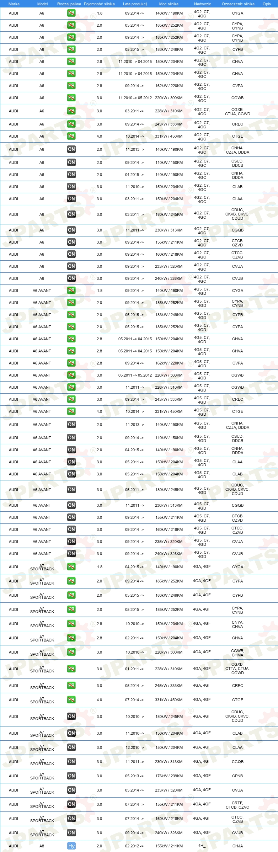Click diesel ON icon in A6 Avant 235kW CVUA row

[x=71, y=542]
